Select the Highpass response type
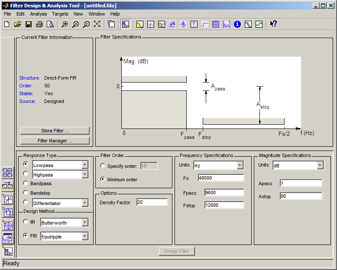The height and width of the screenshot is (270, 337). pyautogui.click(x=26, y=174)
